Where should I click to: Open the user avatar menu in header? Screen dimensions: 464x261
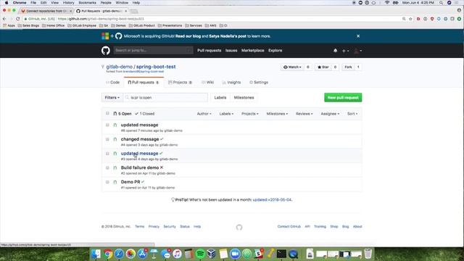point(358,51)
